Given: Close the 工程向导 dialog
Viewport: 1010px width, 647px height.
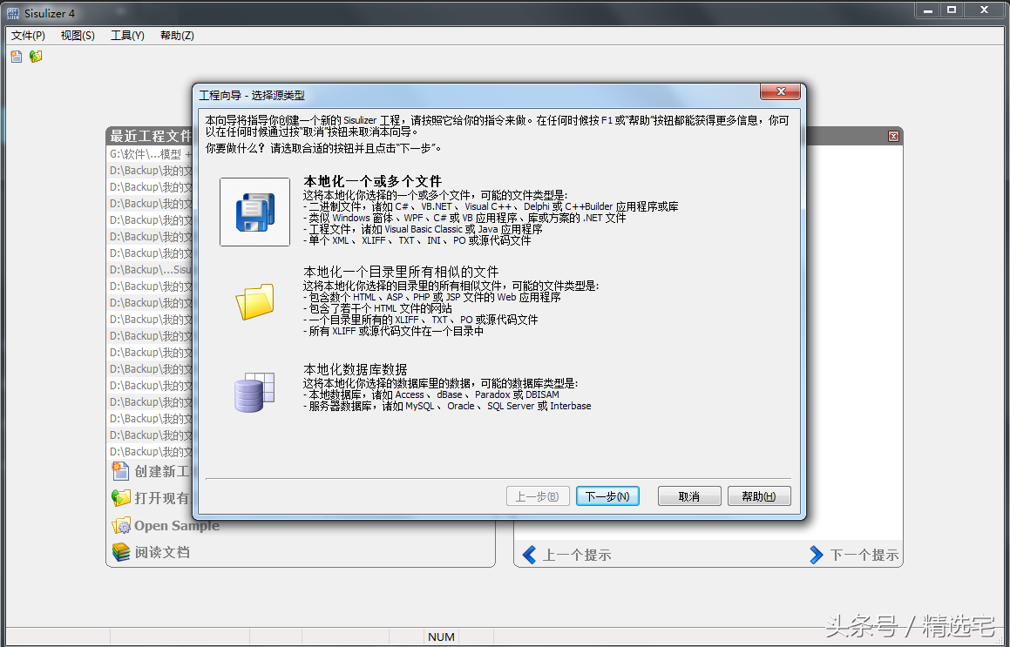Looking at the screenshot, I should pos(781,92).
